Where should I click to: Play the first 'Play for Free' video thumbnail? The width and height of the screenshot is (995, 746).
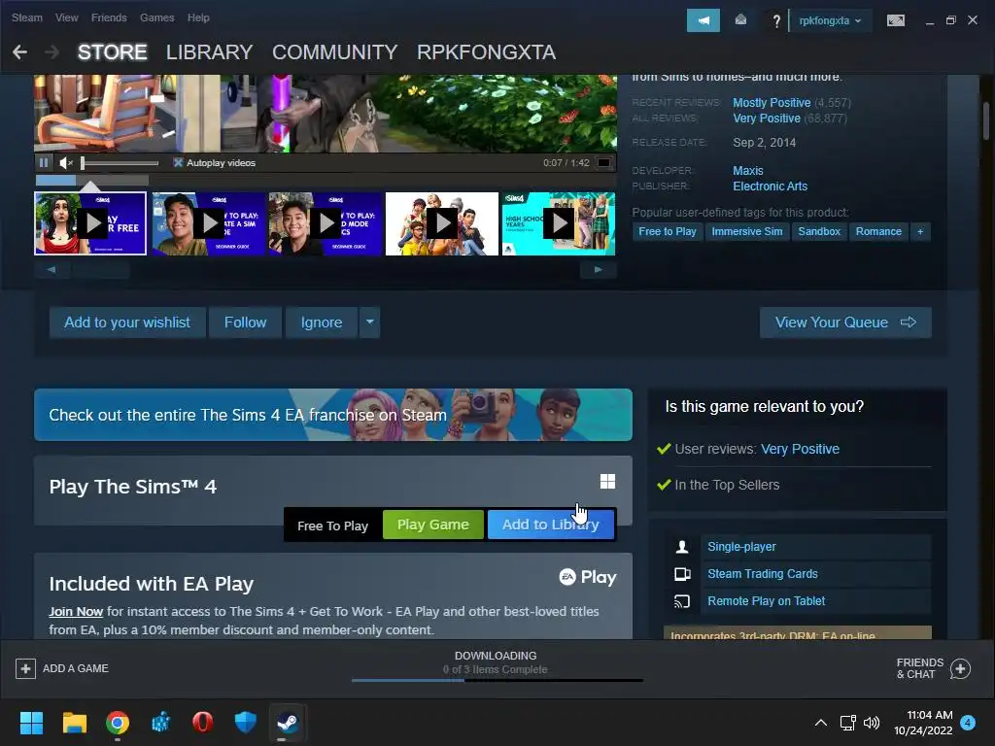coord(90,223)
